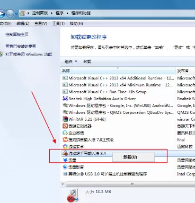
Task: Click the shield icon beside Windows 功能
Action: click(x=2, y=54)
